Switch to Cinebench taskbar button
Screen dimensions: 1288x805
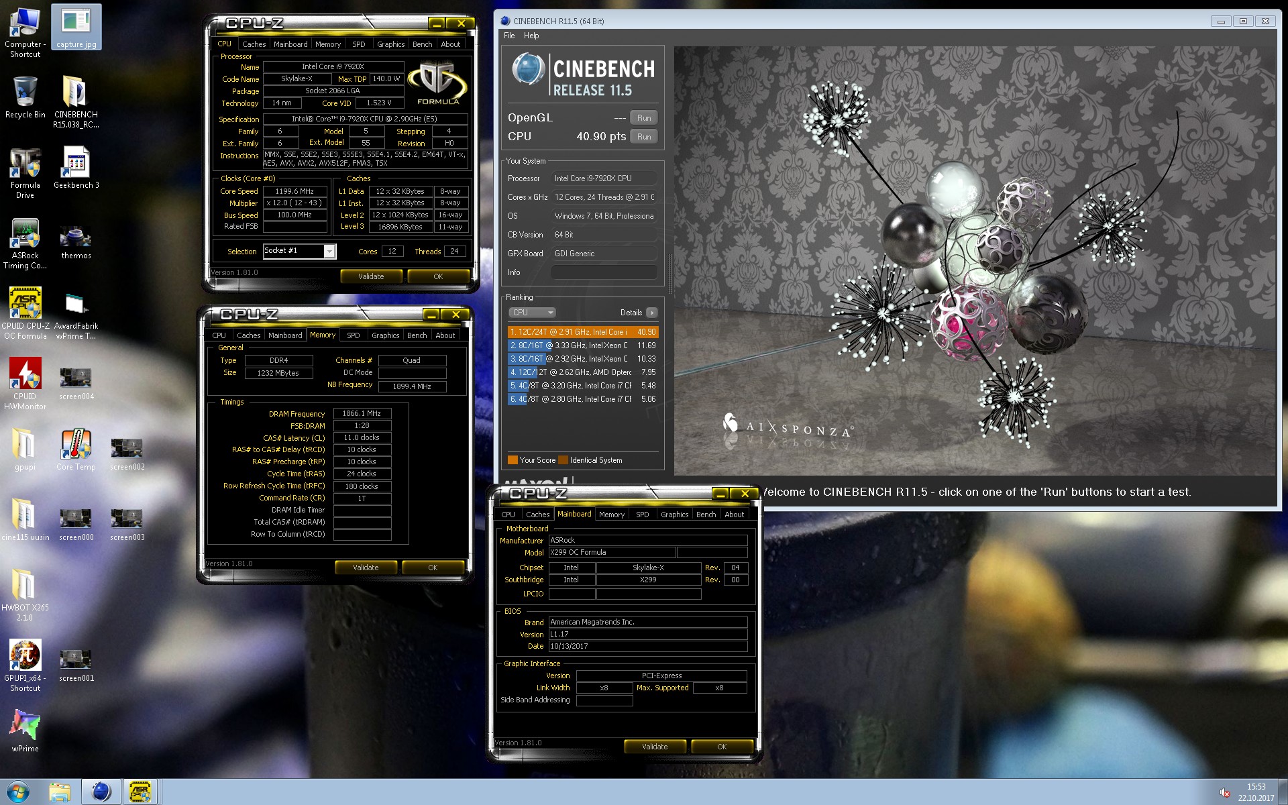[x=101, y=792]
